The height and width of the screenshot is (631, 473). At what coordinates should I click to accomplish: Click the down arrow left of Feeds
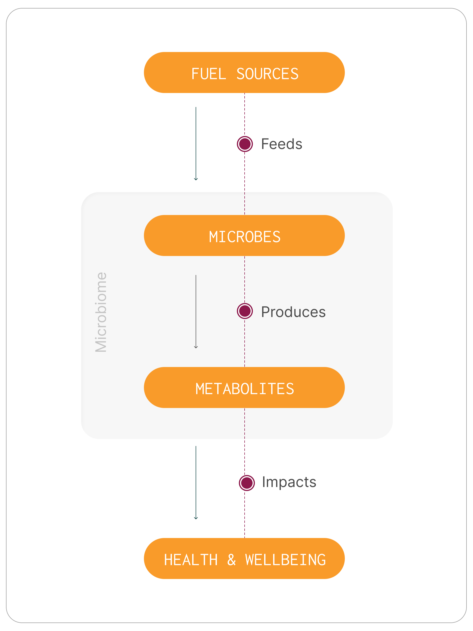[x=196, y=143]
